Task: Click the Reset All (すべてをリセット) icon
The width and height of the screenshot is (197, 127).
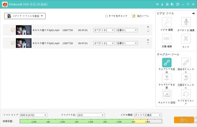Action: [186, 94]
